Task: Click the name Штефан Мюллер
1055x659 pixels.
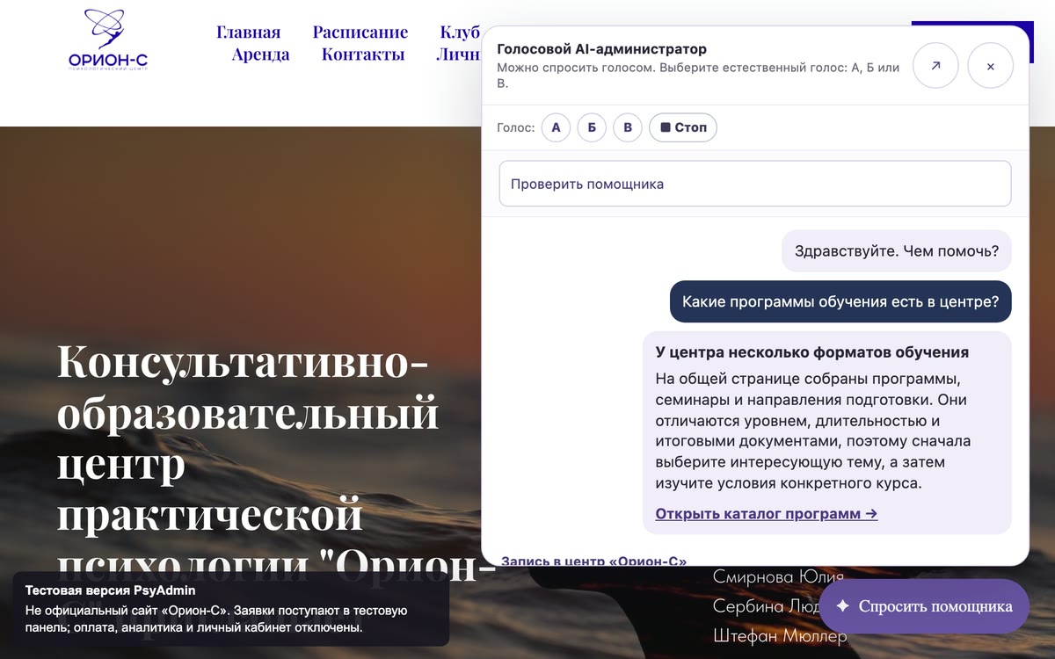Action: [x=780, y=635]
